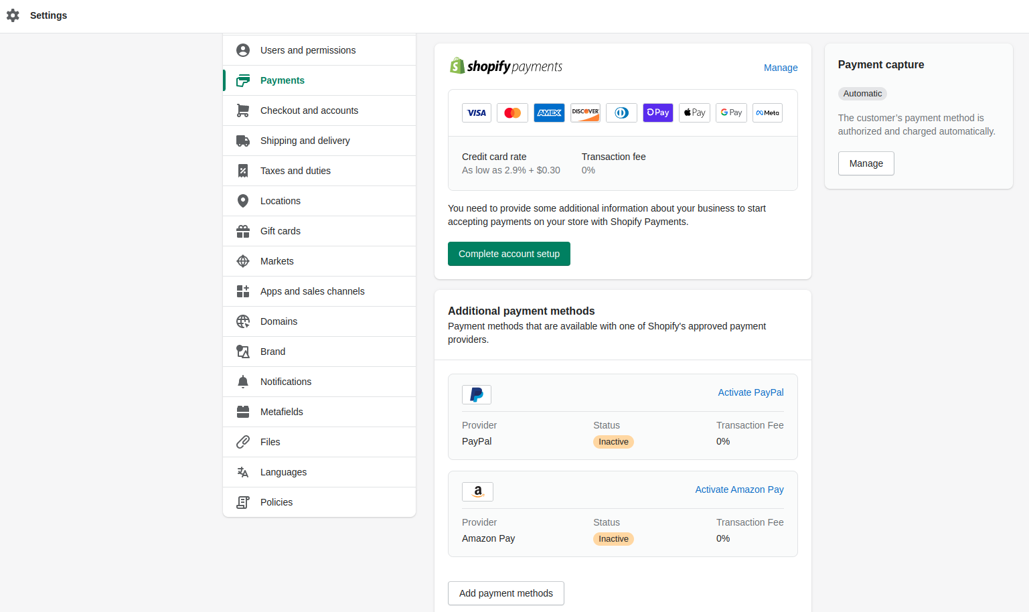Click Complete account setup
1029x612 pixels.
coord(509,254)
